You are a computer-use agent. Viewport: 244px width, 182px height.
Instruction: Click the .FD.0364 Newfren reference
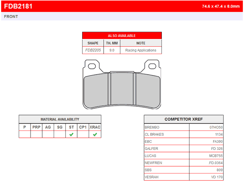[x=216, y=163]
